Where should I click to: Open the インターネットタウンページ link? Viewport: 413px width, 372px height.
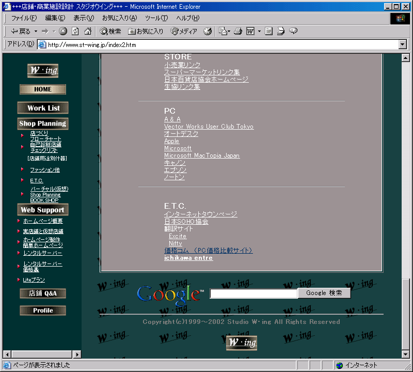point(200,214)
